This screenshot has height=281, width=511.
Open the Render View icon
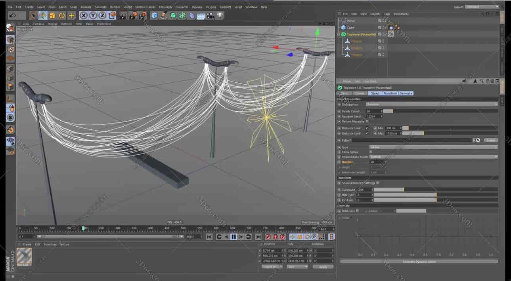(x=123, y=16)
